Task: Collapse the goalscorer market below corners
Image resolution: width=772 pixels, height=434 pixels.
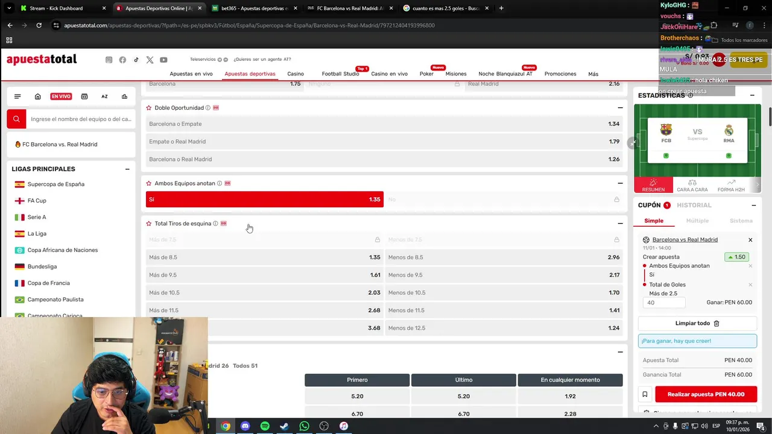Action: point(620,352)
